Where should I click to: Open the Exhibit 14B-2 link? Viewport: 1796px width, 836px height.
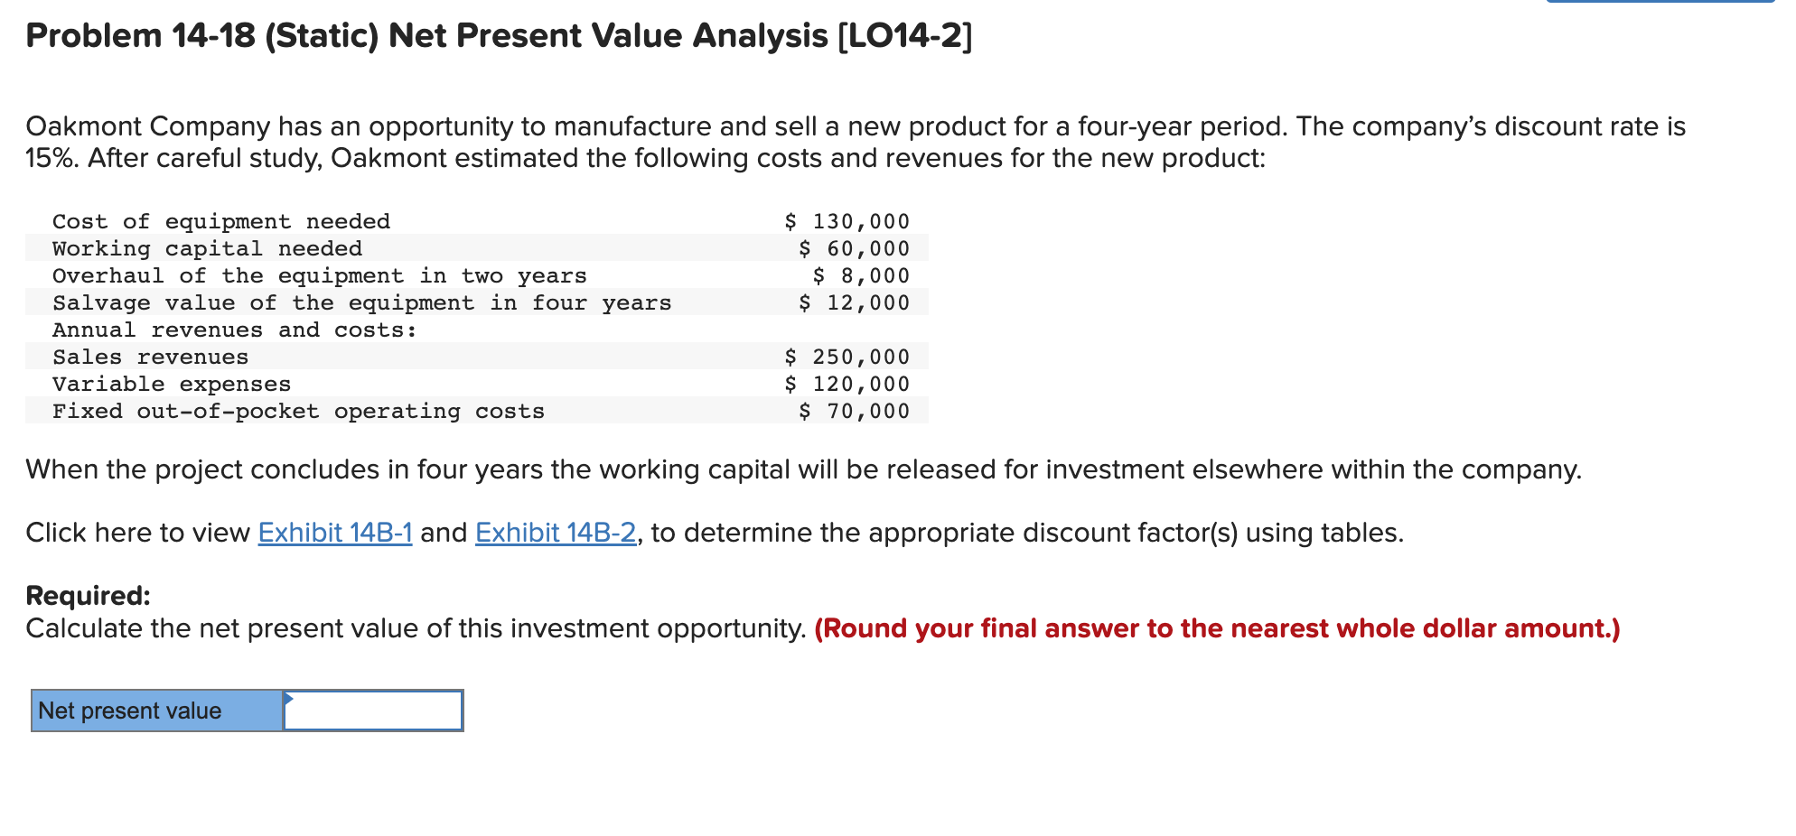[x=555, y=533]
